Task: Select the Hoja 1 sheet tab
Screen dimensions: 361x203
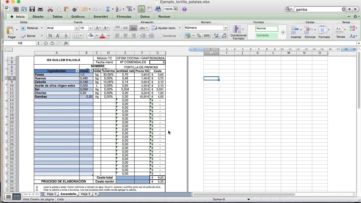Action: (51, 194)
